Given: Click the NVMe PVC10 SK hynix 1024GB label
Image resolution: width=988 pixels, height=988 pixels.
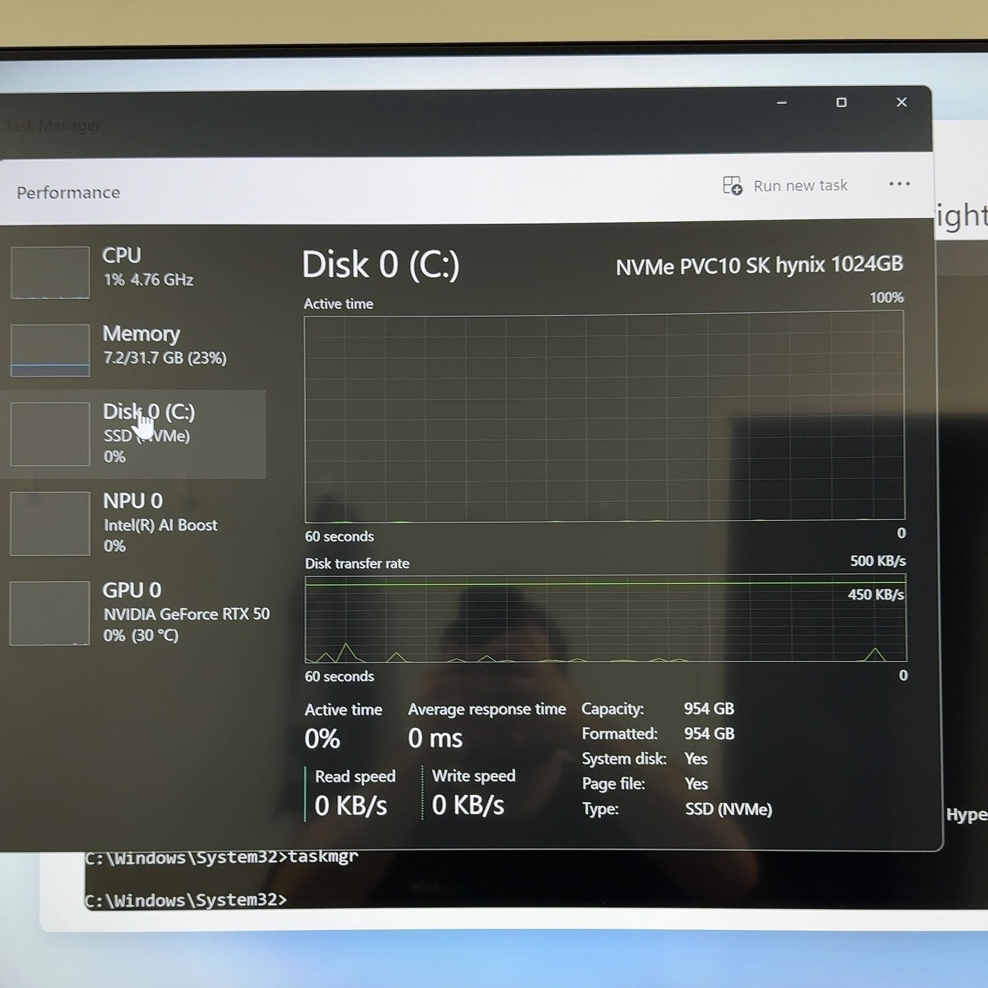Looking at the screenshot, I should (x=759, y=265).
